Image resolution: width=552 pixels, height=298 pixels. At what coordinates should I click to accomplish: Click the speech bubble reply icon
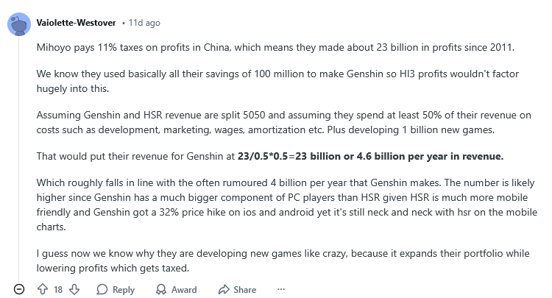[102, 289]
